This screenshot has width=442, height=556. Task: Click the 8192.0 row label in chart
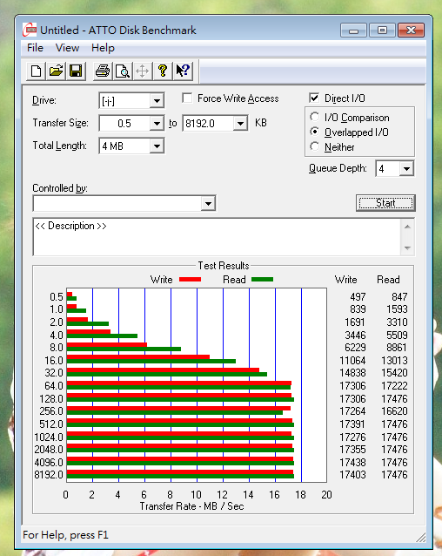point(49,474)
